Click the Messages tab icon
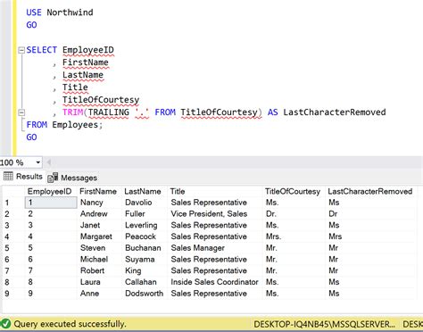 tap(53, 178)
